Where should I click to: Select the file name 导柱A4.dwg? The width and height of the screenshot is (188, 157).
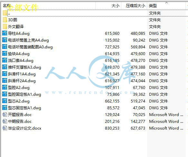tap(19, 34)
